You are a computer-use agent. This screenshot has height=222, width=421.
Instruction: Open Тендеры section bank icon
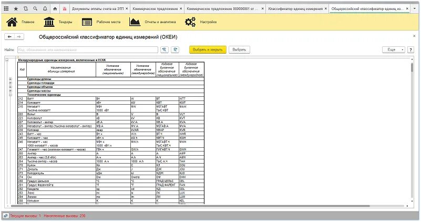point(49,22)
